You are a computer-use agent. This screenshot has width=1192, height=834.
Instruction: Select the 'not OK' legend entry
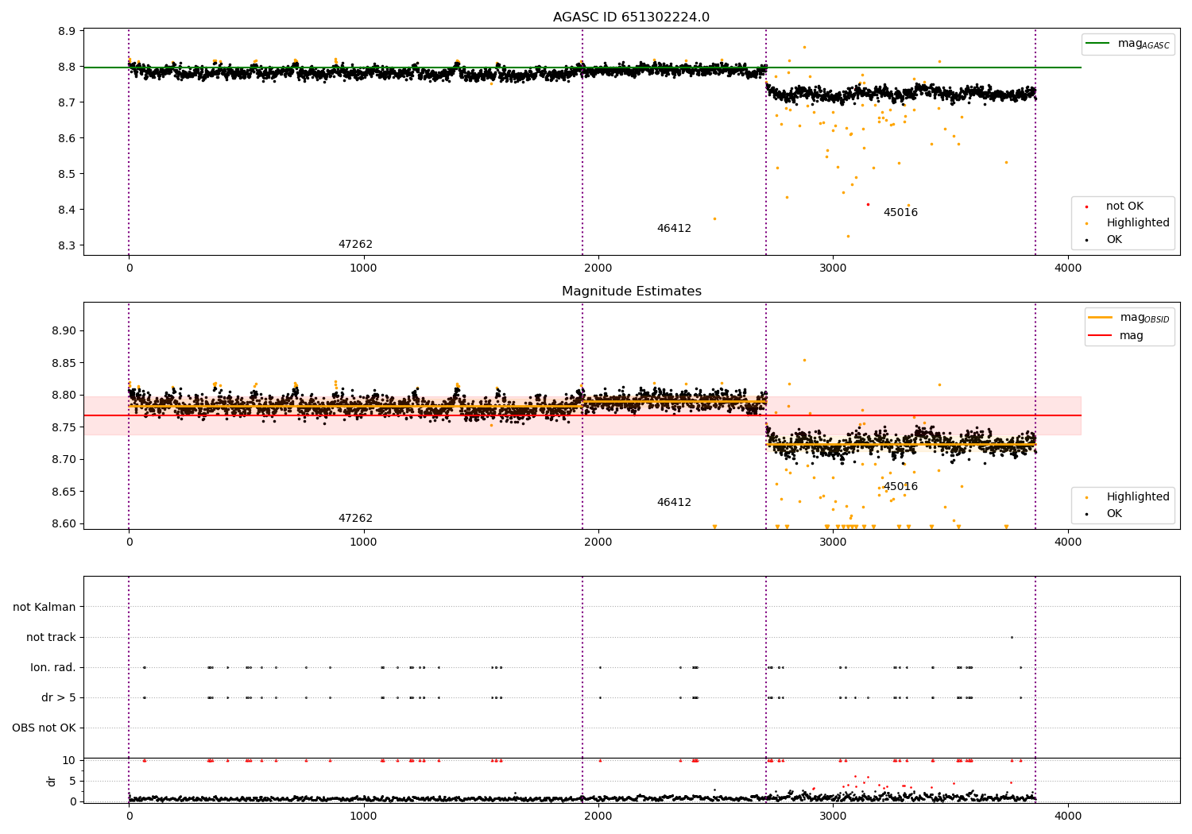[1123, 207]
